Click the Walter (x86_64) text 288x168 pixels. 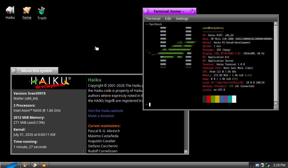(x=26, y=99)
